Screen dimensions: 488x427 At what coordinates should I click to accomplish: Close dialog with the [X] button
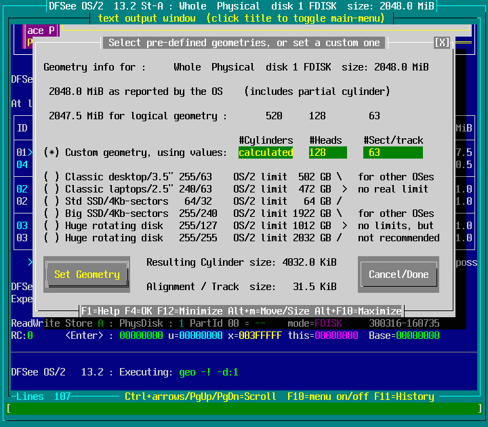click(442, 43)
